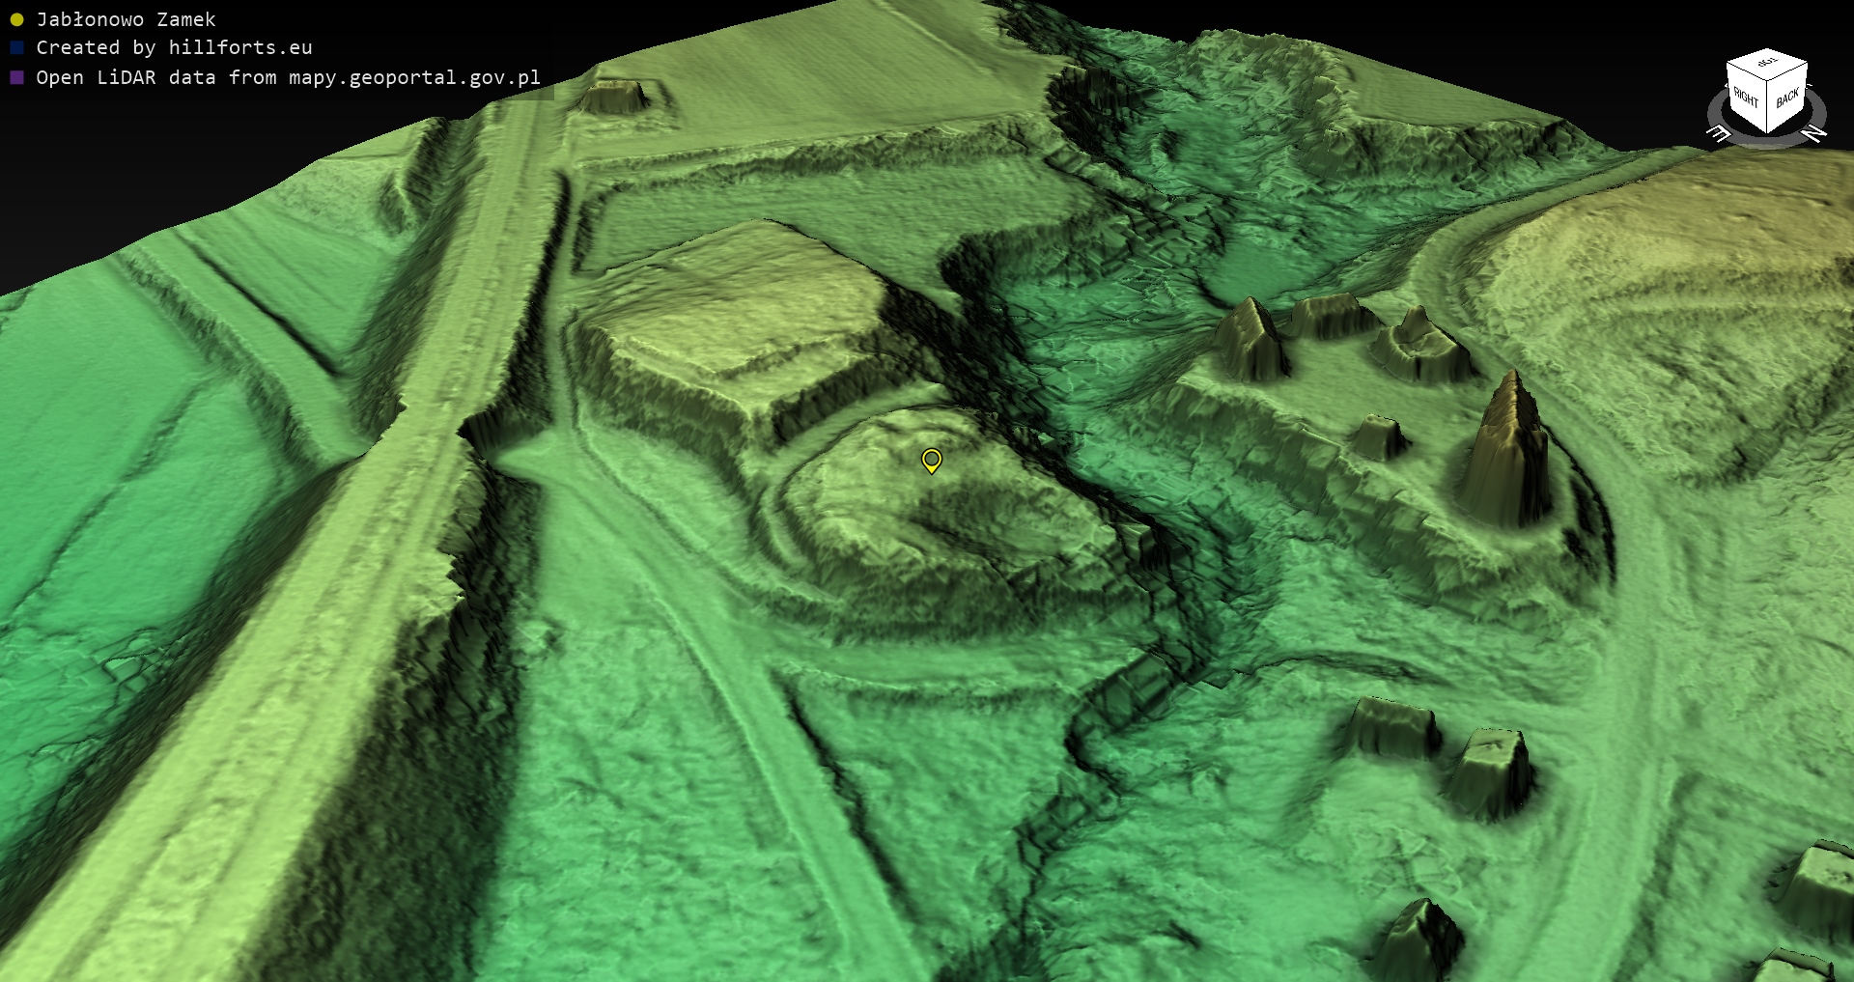Viewport: 1854px width, 982px height.
Task: Click the N compass letter below the cube
Action: click(x=1814, y=133)
